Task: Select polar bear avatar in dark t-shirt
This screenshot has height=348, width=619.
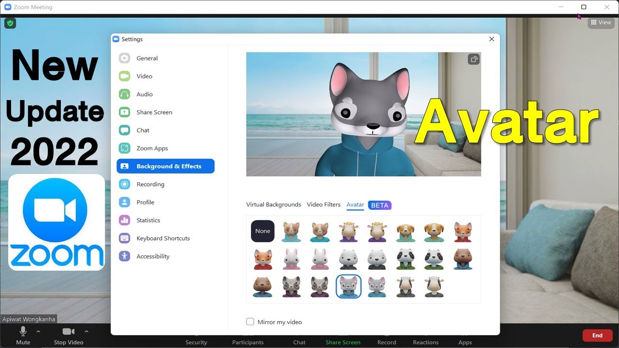Action: point(377,259)
